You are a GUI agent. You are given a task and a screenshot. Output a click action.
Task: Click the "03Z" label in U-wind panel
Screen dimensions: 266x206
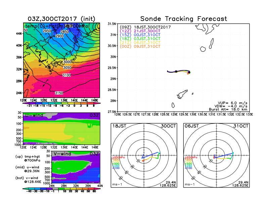[x=94, y=115]
